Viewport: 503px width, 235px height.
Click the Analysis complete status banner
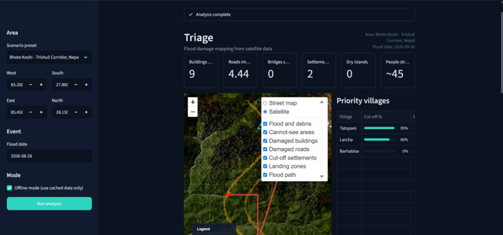300,14
